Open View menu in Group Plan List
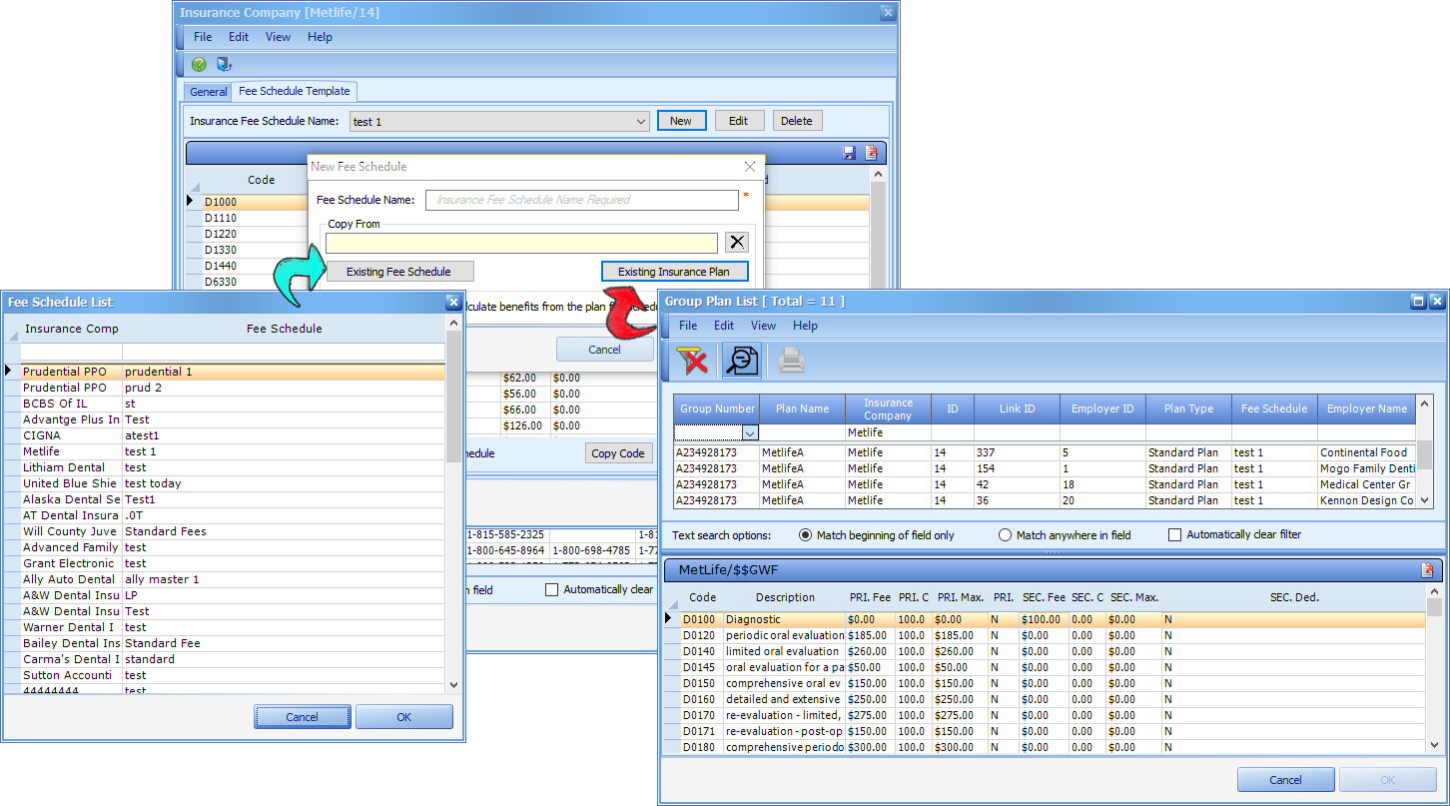 click(763, 326)
